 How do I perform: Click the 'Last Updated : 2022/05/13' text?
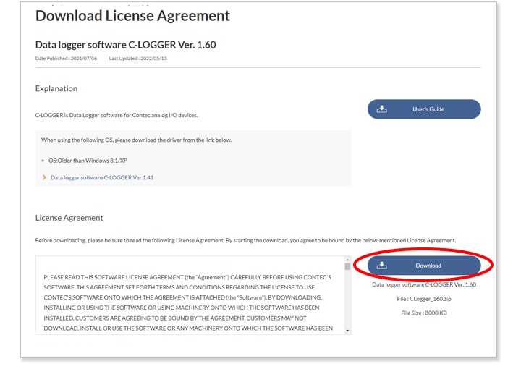coord(138,58)
